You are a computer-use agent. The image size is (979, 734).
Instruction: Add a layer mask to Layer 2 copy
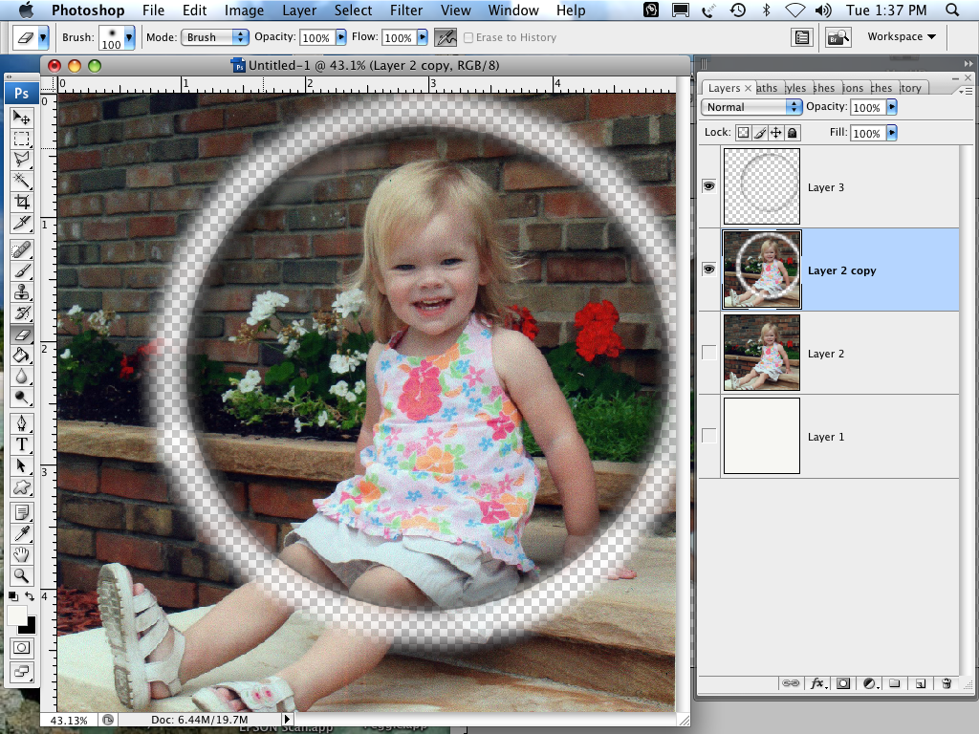click(842, 684)
